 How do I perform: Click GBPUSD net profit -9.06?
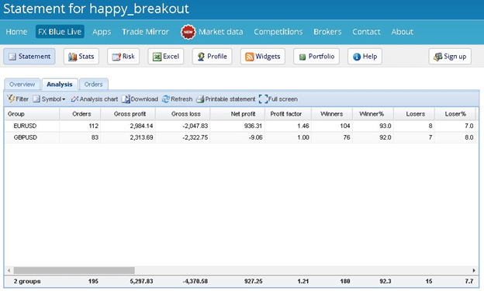click(255, 137)
